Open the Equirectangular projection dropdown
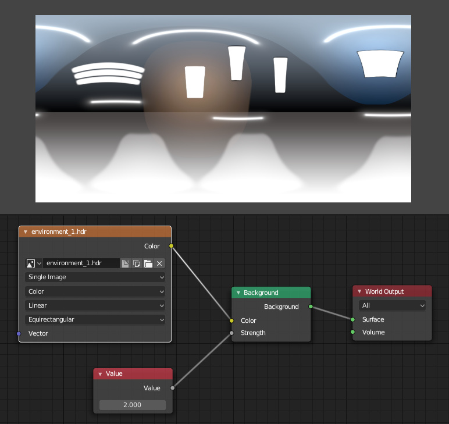Viewport: 449px width, 424px height. point(95,319)
